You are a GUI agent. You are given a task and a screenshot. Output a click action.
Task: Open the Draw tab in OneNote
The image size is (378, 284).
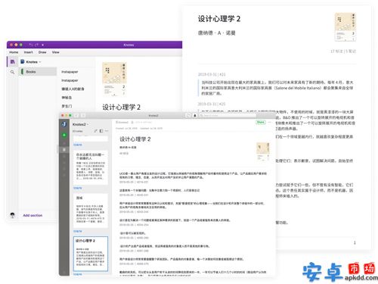(42, 52)
